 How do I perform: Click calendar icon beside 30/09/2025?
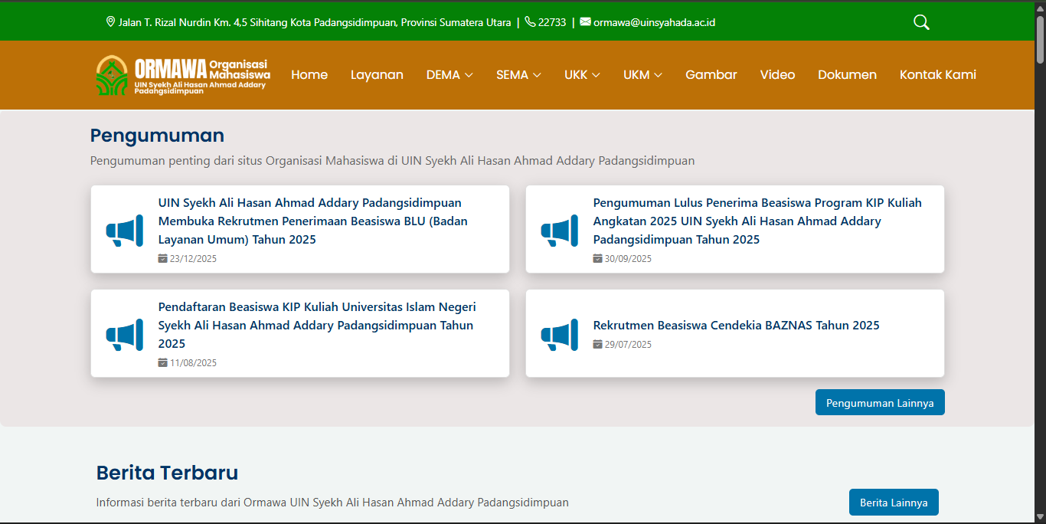pos(597,258)
